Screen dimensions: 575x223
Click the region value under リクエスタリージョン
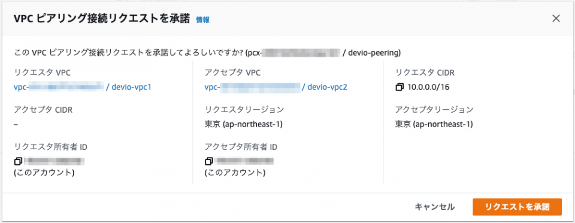click(x=244, y=124)
